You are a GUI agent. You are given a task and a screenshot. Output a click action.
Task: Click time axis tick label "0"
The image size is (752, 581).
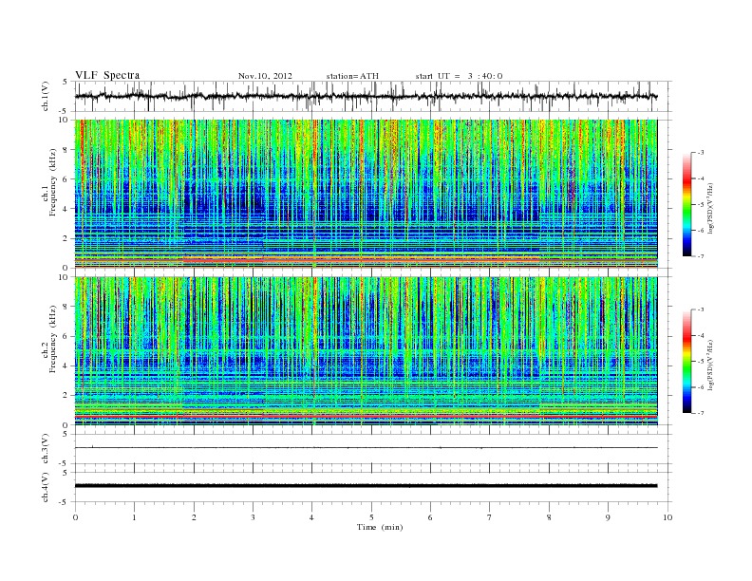click(75, 517)
